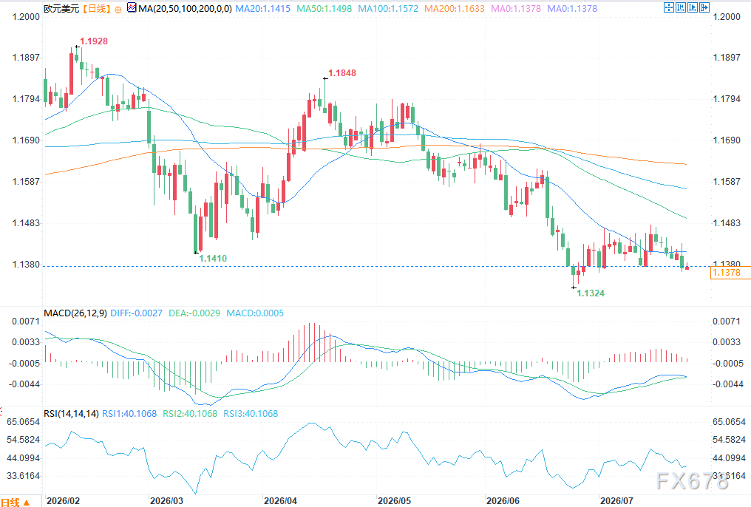Click the MA indicator chart icon
The height and width of the screenshot is (507, 751).
point(132,7)
